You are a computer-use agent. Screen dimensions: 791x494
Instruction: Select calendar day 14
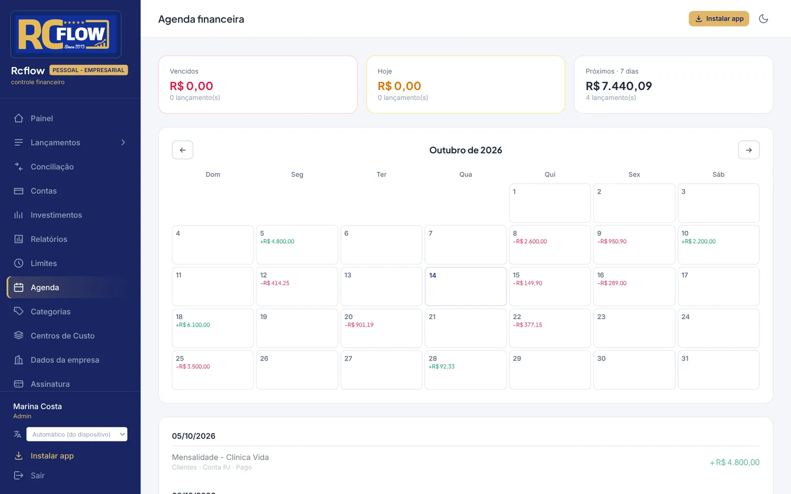click(466, 287)
